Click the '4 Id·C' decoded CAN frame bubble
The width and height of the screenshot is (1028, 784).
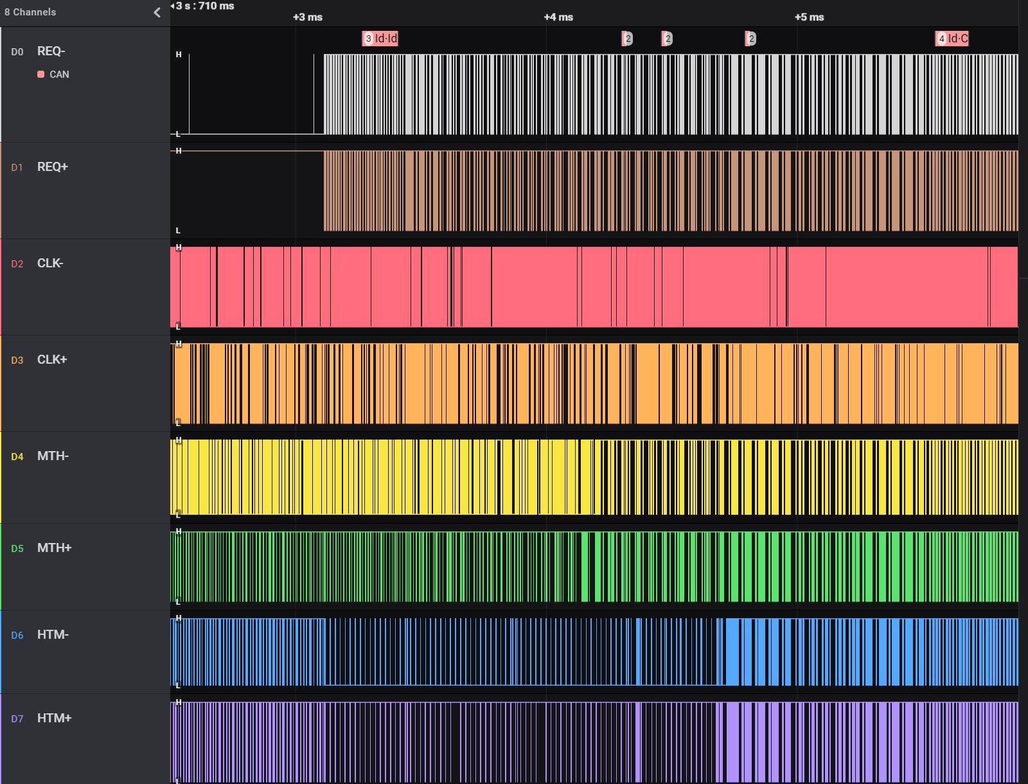[952, 39]
